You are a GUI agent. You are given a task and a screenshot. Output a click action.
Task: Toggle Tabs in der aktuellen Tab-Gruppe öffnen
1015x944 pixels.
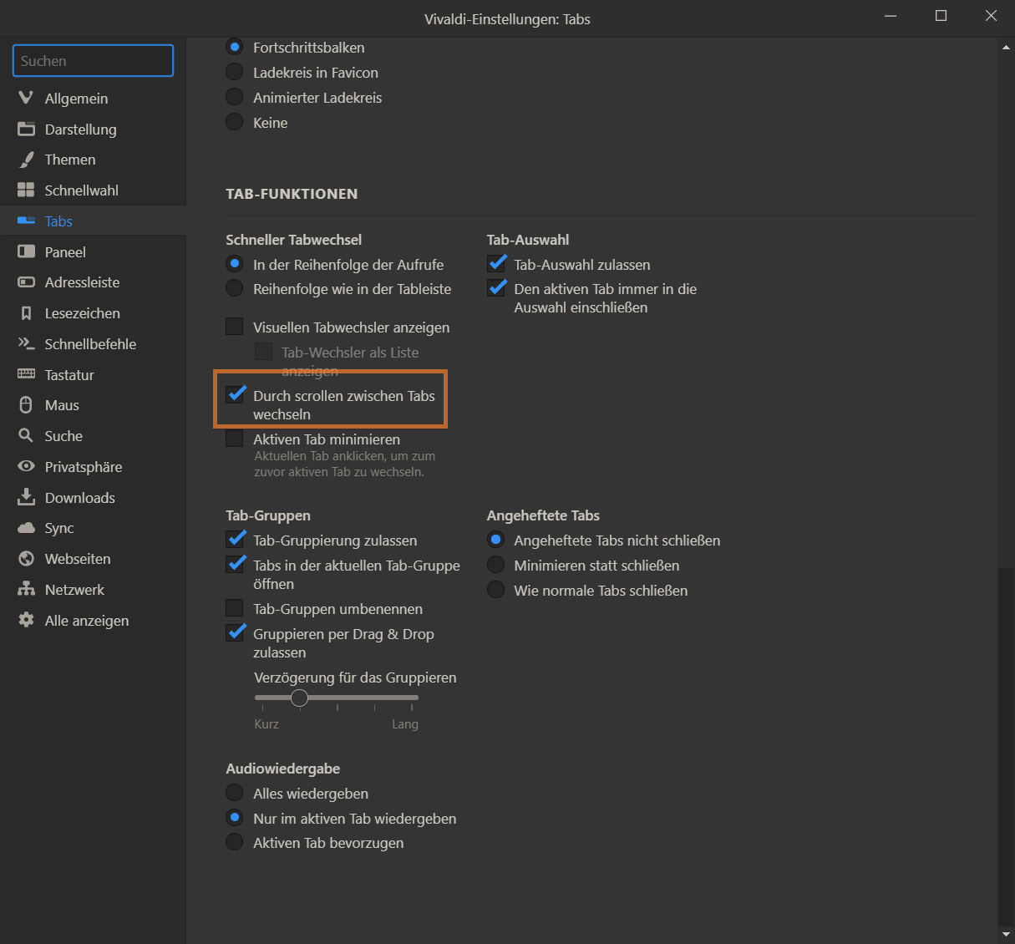pos(235,565)
